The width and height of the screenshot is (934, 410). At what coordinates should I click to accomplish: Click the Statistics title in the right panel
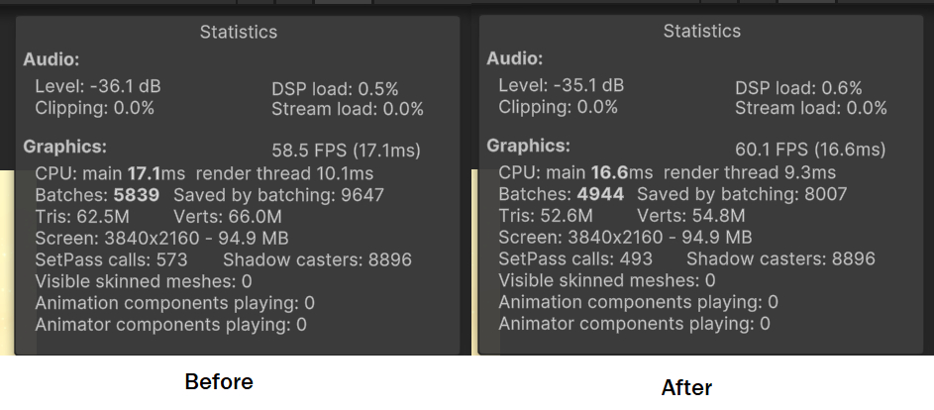[701, 32]
